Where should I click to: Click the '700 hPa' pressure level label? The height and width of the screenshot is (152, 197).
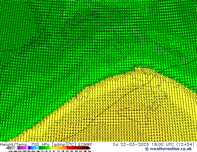click(40, 145)
